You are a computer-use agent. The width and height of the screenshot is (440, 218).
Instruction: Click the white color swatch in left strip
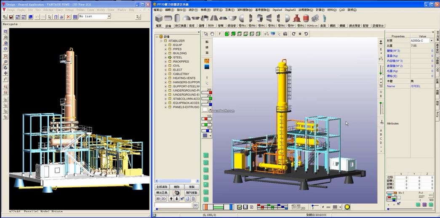(x=205, y=109)
